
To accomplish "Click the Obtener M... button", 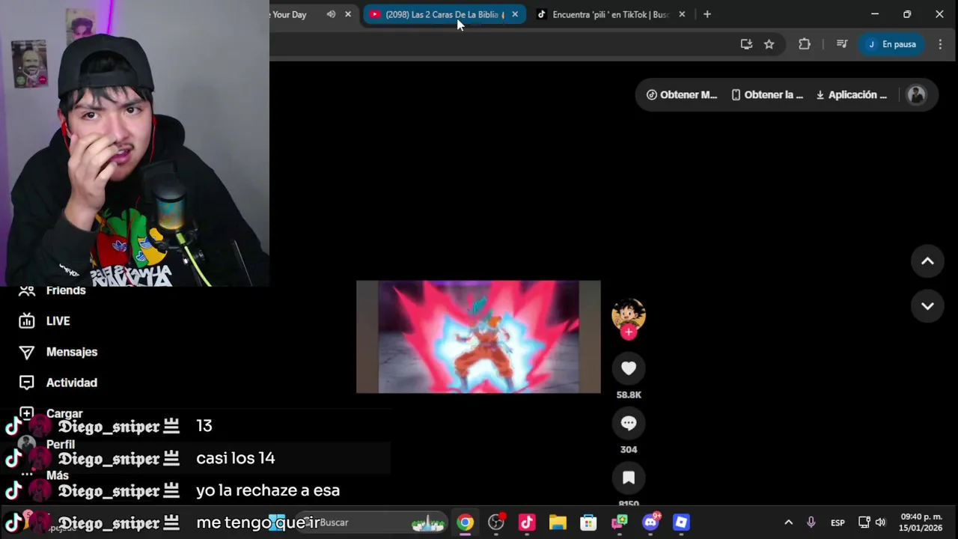I will click(x=681, y=95).
